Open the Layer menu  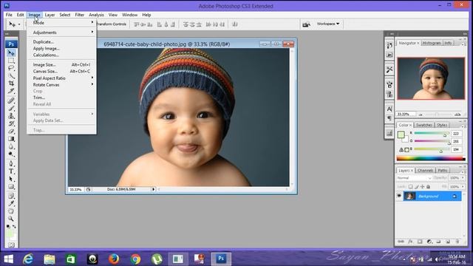tap(50, 15)
